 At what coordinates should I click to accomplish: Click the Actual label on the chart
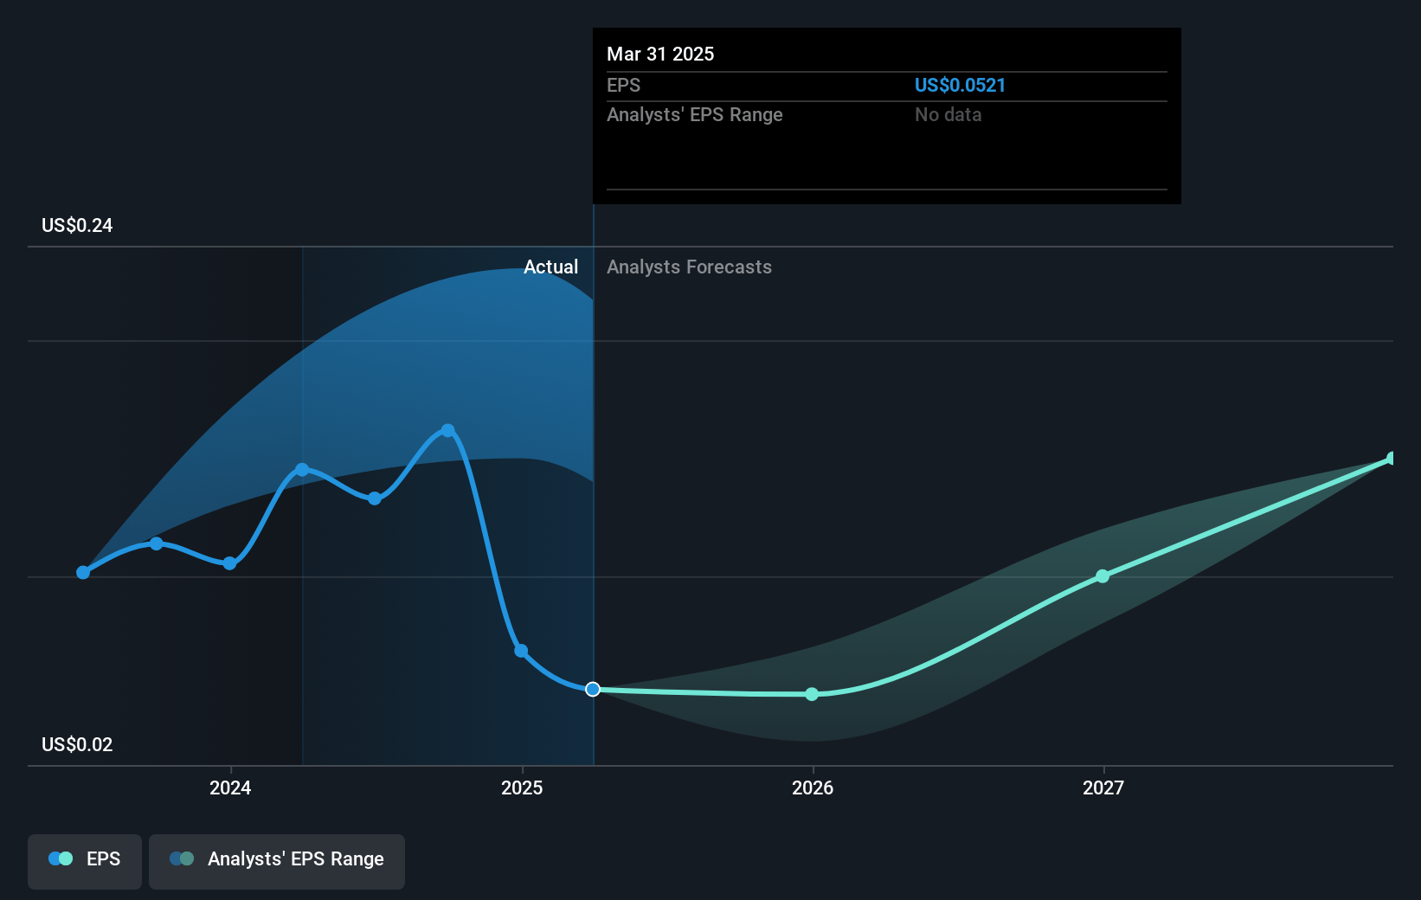(x=550, y=267)
